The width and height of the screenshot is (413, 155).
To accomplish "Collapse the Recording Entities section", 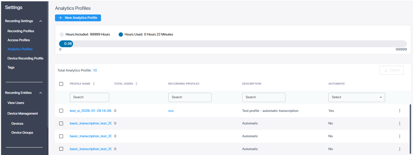I will pos(41,93).
